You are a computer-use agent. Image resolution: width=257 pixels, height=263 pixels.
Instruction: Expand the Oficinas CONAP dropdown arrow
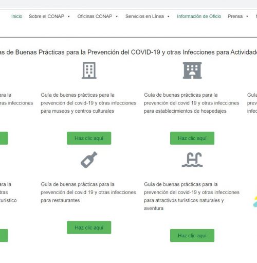point(117,16)
